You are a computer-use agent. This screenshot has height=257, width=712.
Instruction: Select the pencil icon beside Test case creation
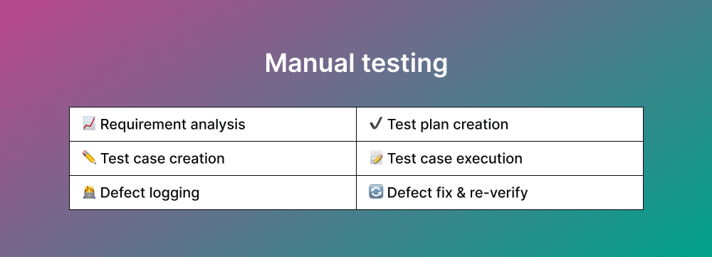pos(89,157)
